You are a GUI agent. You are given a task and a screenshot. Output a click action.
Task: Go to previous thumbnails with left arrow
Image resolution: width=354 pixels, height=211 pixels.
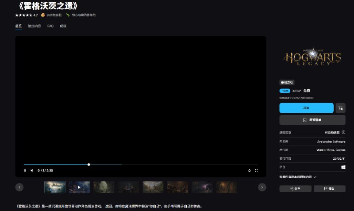(x=19, y=187)
